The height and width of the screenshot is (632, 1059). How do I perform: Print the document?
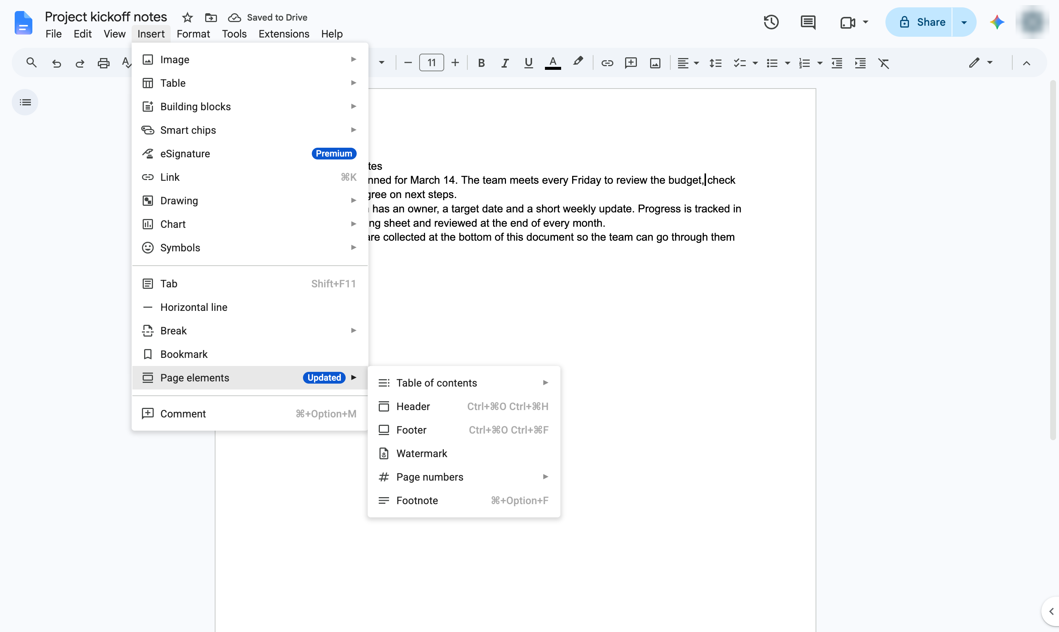[x=104, y=64]
